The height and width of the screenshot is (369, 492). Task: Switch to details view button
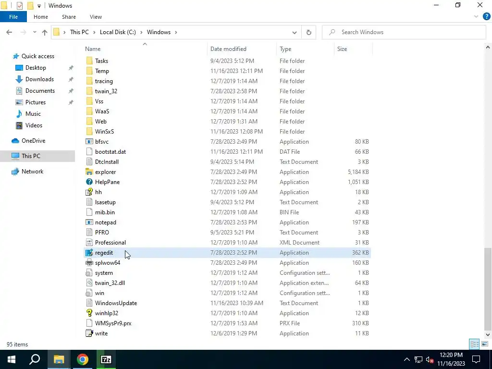tap(474, 344)
